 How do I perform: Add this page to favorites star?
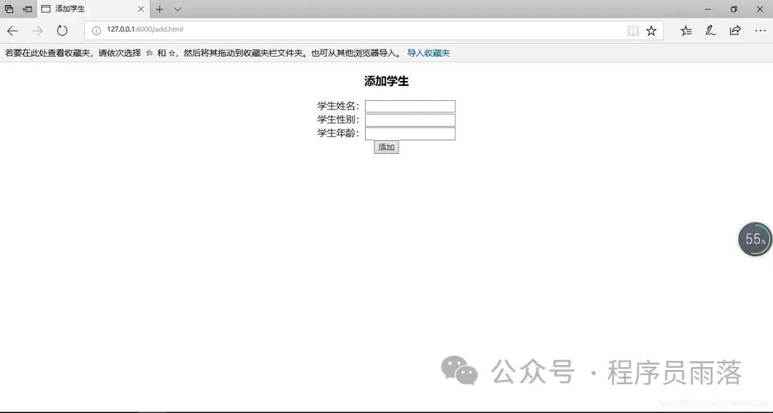[x=651, y=31]
